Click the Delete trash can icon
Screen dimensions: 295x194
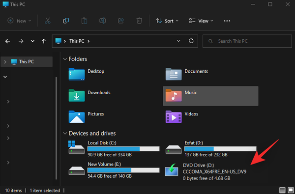(x=139, y=21)
